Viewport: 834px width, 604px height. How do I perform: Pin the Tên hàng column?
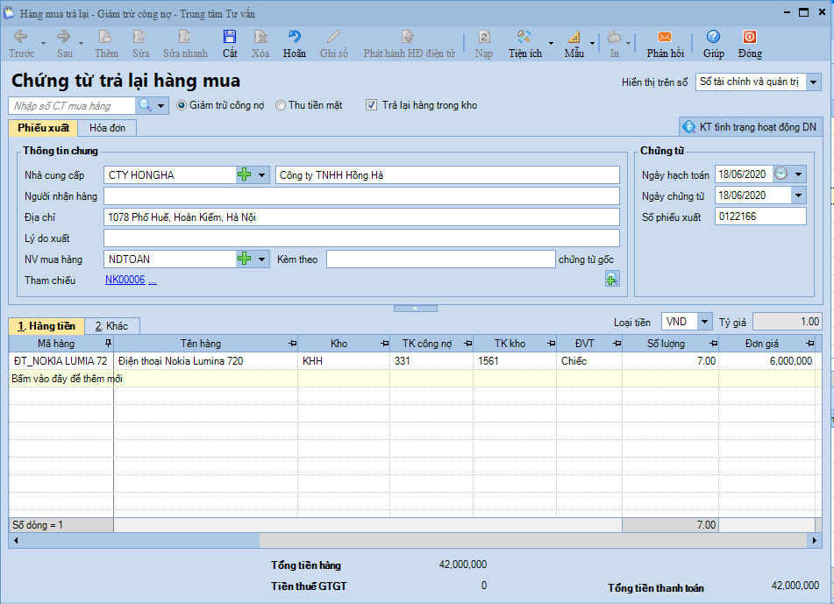click(292, 344)
